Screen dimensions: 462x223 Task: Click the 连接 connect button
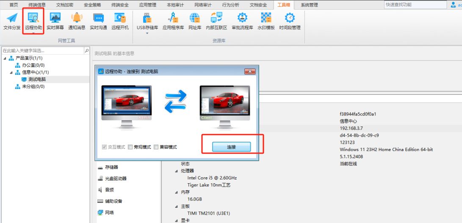[231, 147]
